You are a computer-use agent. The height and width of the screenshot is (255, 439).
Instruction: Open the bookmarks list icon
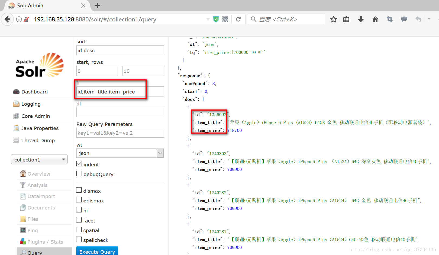(x=346, y=19)
